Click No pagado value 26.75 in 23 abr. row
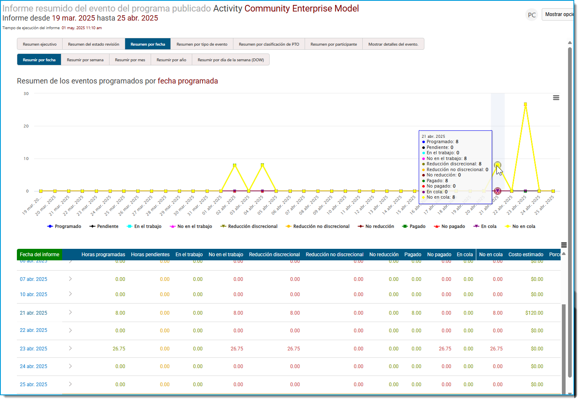The width and height of the screenshot is (580, 401). coord(445,349)
